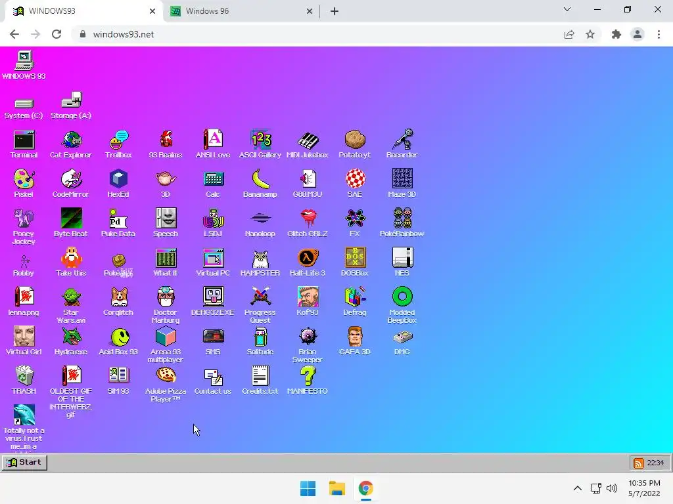
Task: Open the Terminal desktop icon
Action: click(24, 145)
